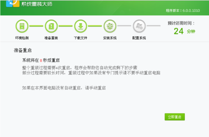This screenshot has width=209, height=137.
Task: Click the 系统重装大师 logo icon
Action: (13, 4)
